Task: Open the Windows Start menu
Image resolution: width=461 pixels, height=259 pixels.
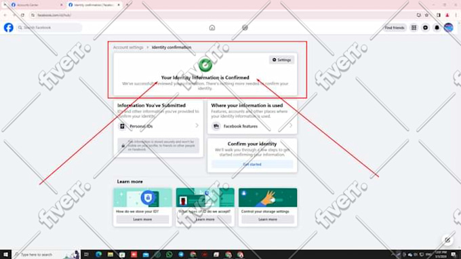Action: [5, 254]
